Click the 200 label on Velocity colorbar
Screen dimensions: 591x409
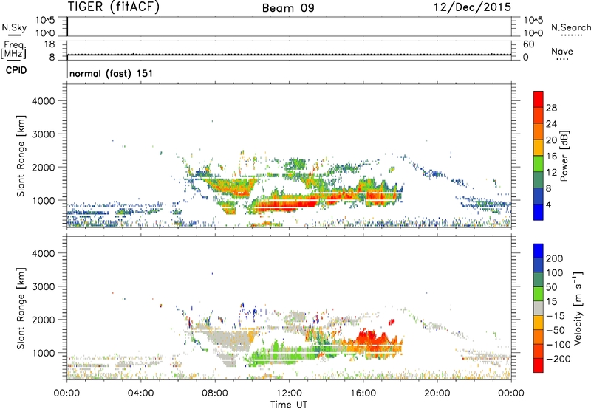point(555,258)
